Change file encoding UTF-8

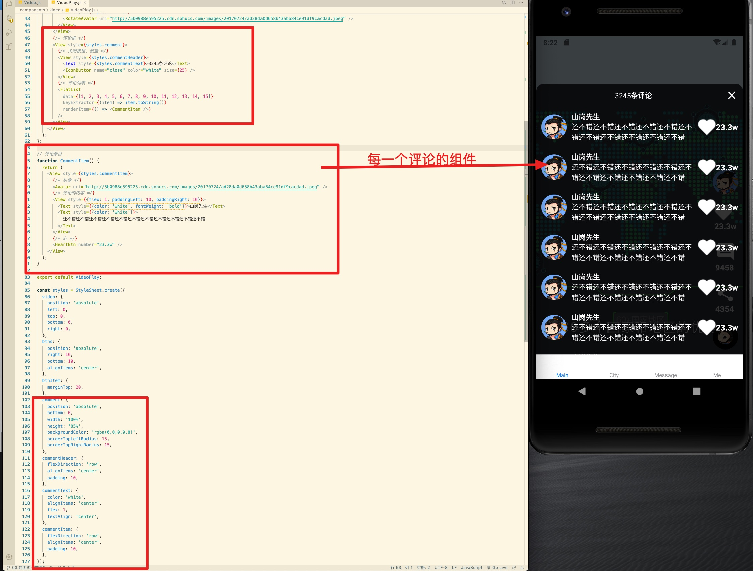[x=441, y=568]
